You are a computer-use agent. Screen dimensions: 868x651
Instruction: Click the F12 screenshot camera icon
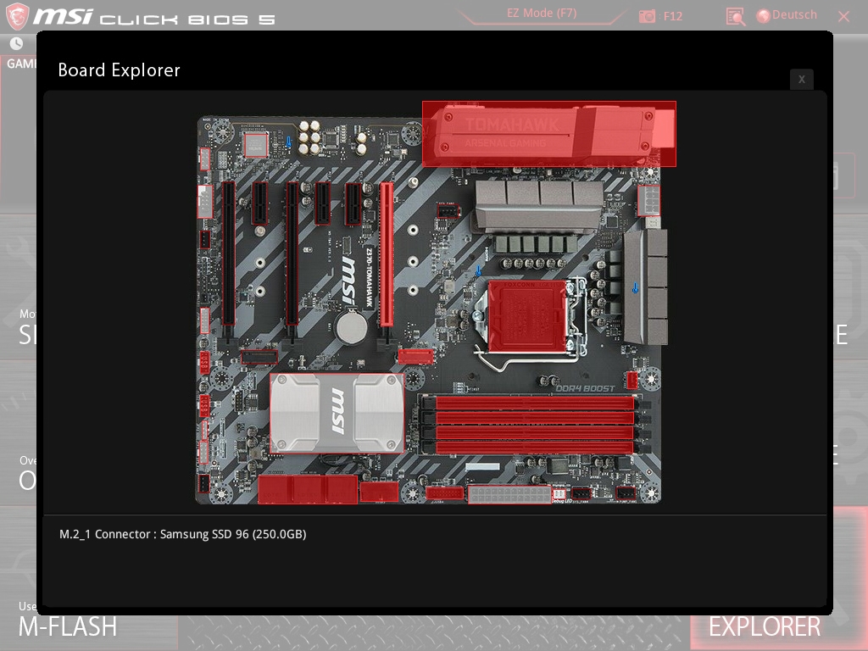click(647, 16)
